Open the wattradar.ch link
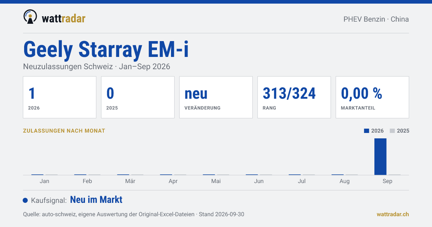 [393, 214]
